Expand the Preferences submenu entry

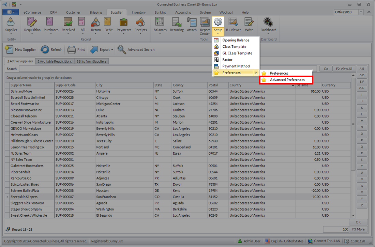click(235, 73)
